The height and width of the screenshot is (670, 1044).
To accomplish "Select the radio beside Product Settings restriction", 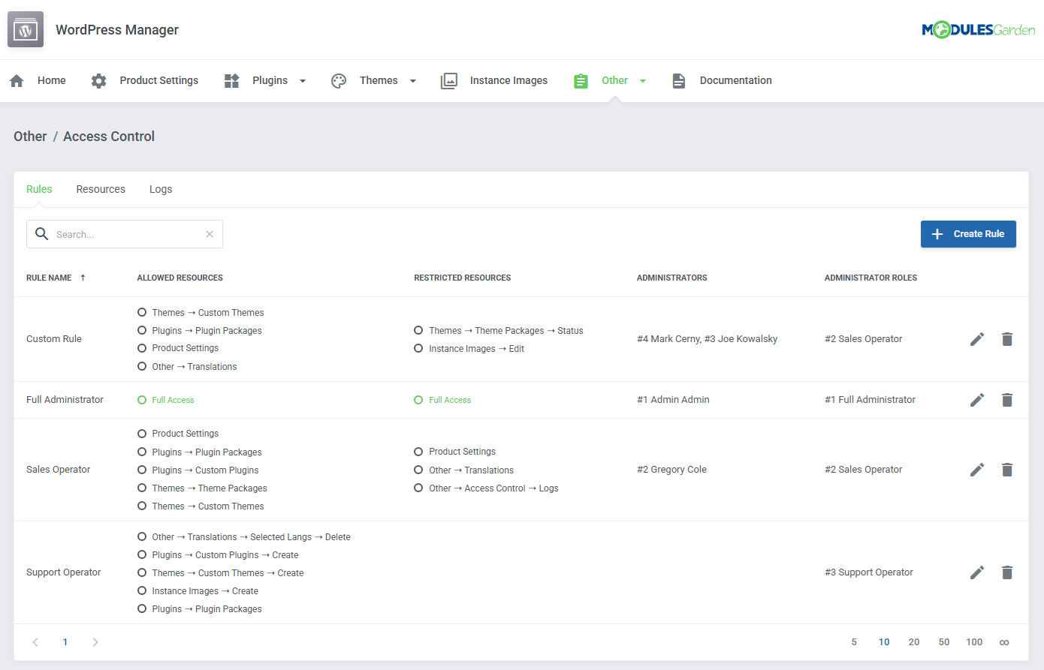I will (418, 451).
